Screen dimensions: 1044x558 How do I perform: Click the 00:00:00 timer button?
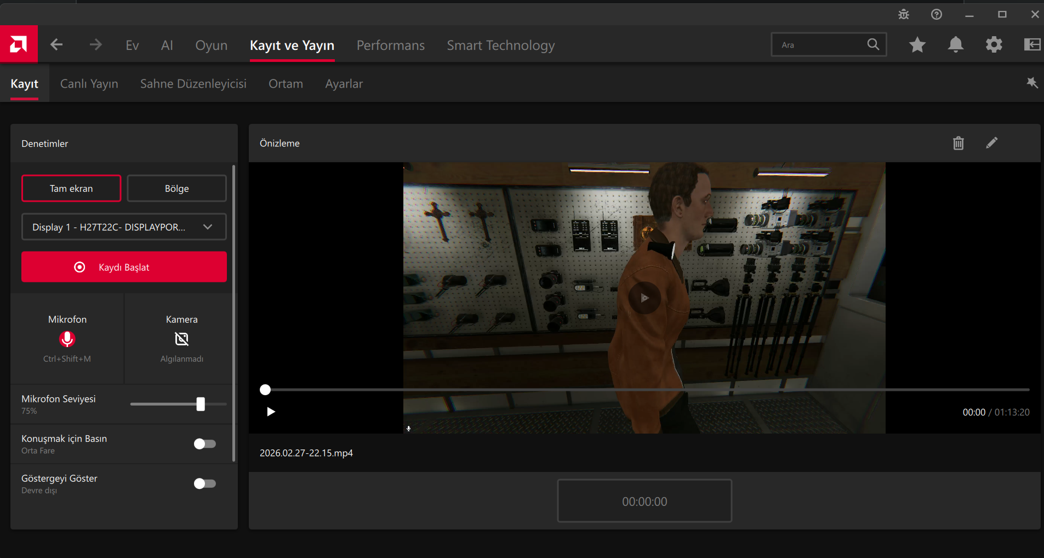[x=644, y=501]
